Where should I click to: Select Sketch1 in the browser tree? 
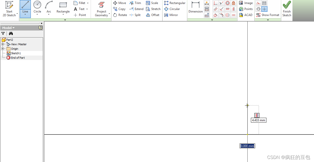(x=16, y=53)
